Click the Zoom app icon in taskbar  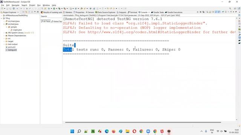148,131
